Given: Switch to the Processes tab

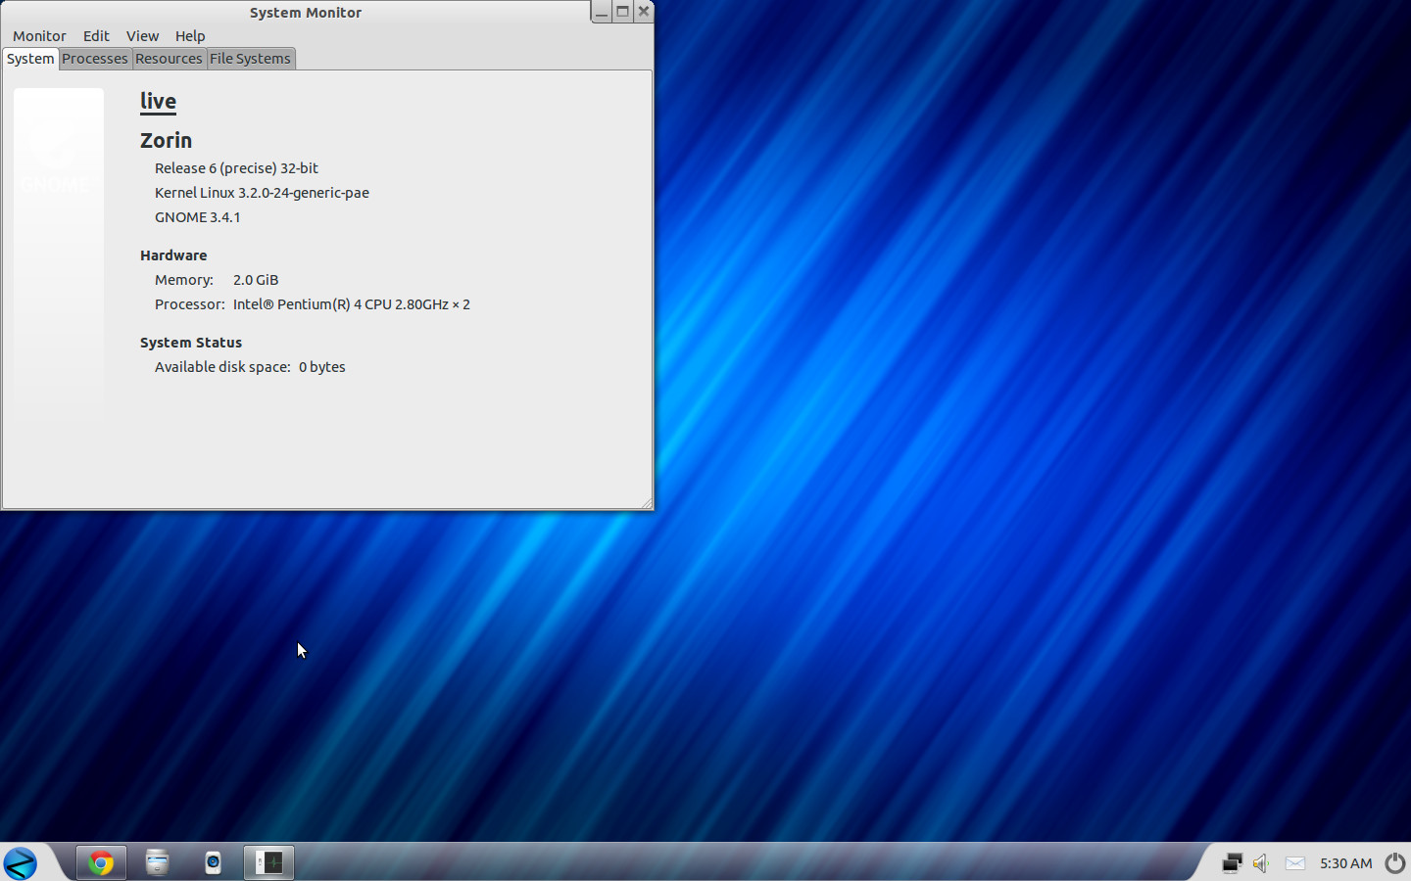Looking at the screenshot, I should (95, 59).
